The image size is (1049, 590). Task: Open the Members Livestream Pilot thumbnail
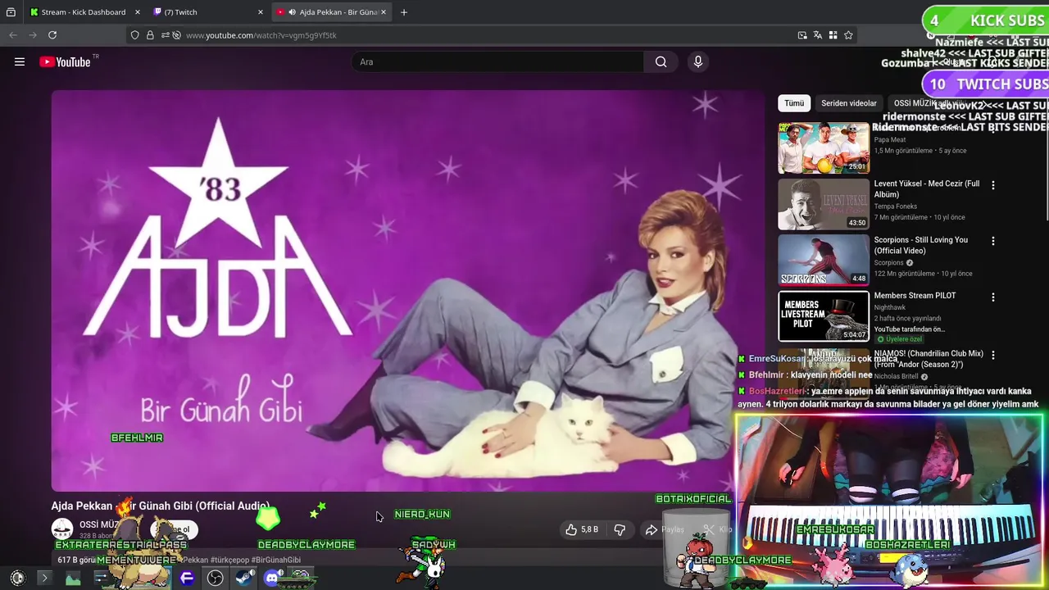pos(824,315)
